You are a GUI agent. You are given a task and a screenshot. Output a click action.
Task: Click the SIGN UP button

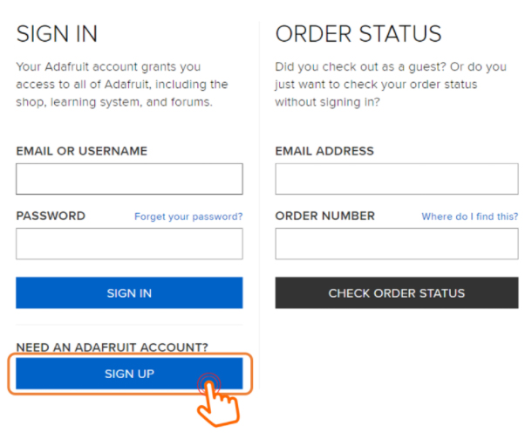(129, 374)
